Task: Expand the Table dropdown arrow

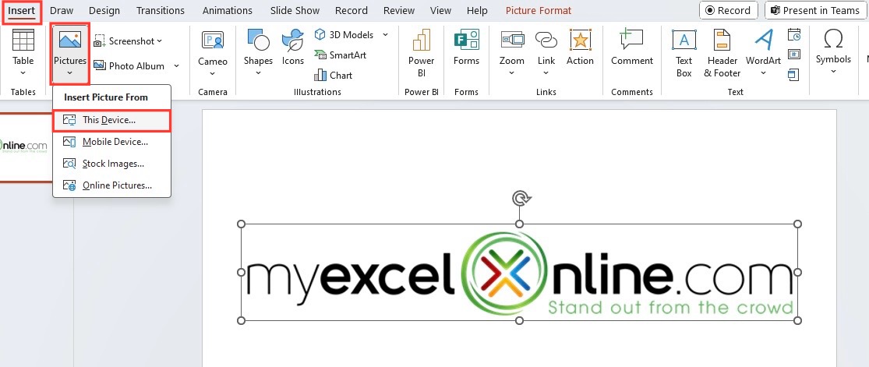Action: click(23, 72)
